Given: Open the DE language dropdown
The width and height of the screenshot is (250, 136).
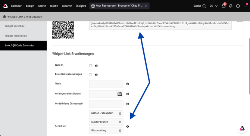Looking at the screenshot, I should point(214,6).
